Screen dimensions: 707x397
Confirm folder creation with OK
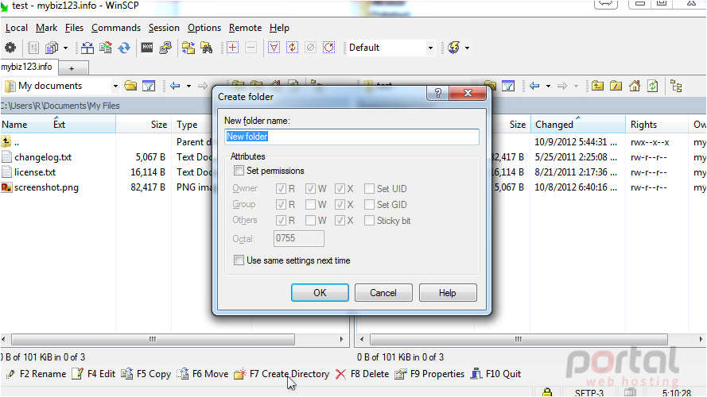pyautogui.click(x=320, y=292)
